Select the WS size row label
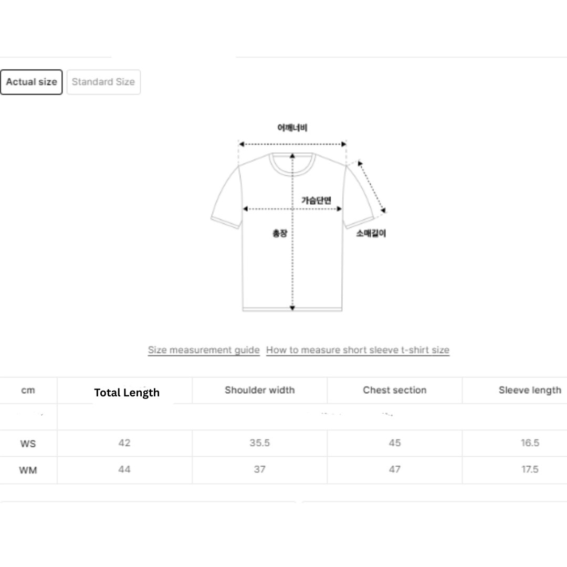Image resolution: width=567 pixels, height=567 pixels. click(28, 444)
